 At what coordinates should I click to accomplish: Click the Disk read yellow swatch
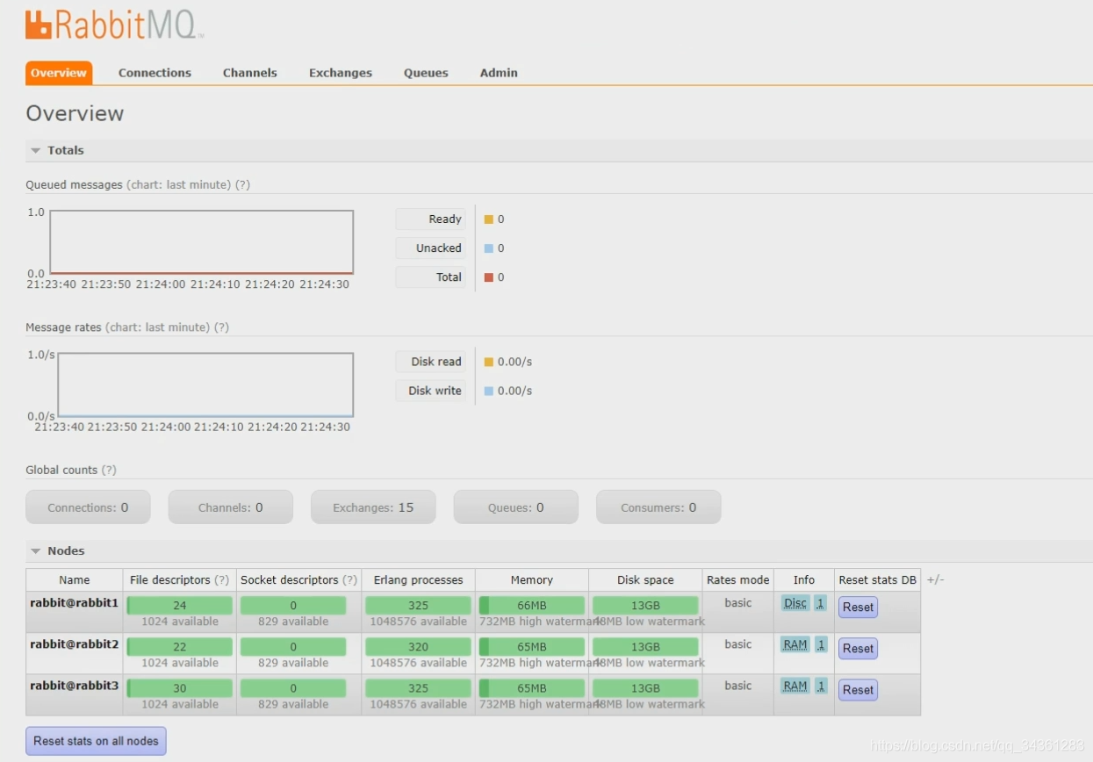coord(489,362)
